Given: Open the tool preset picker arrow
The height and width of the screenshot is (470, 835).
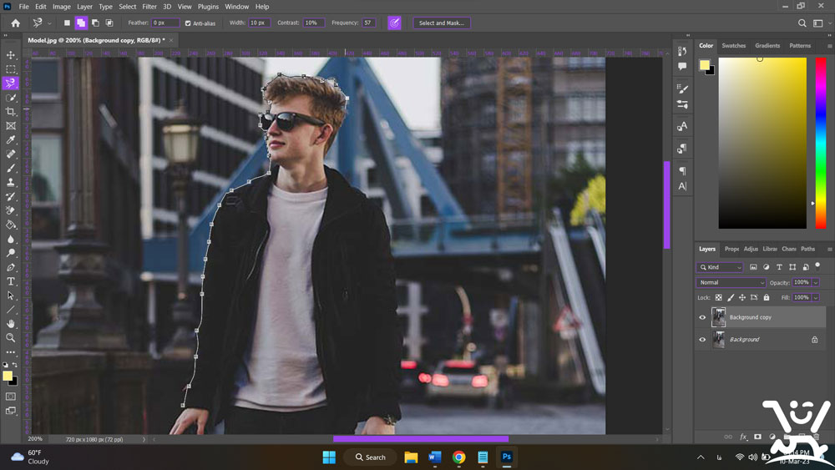Looking at the screenshot, I should (49, 23).
